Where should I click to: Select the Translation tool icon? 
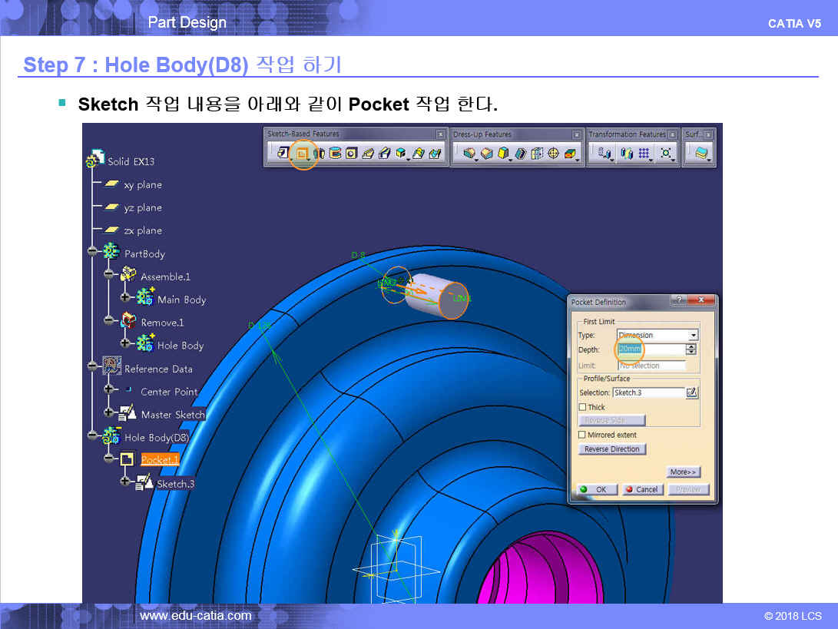(604, 154)
